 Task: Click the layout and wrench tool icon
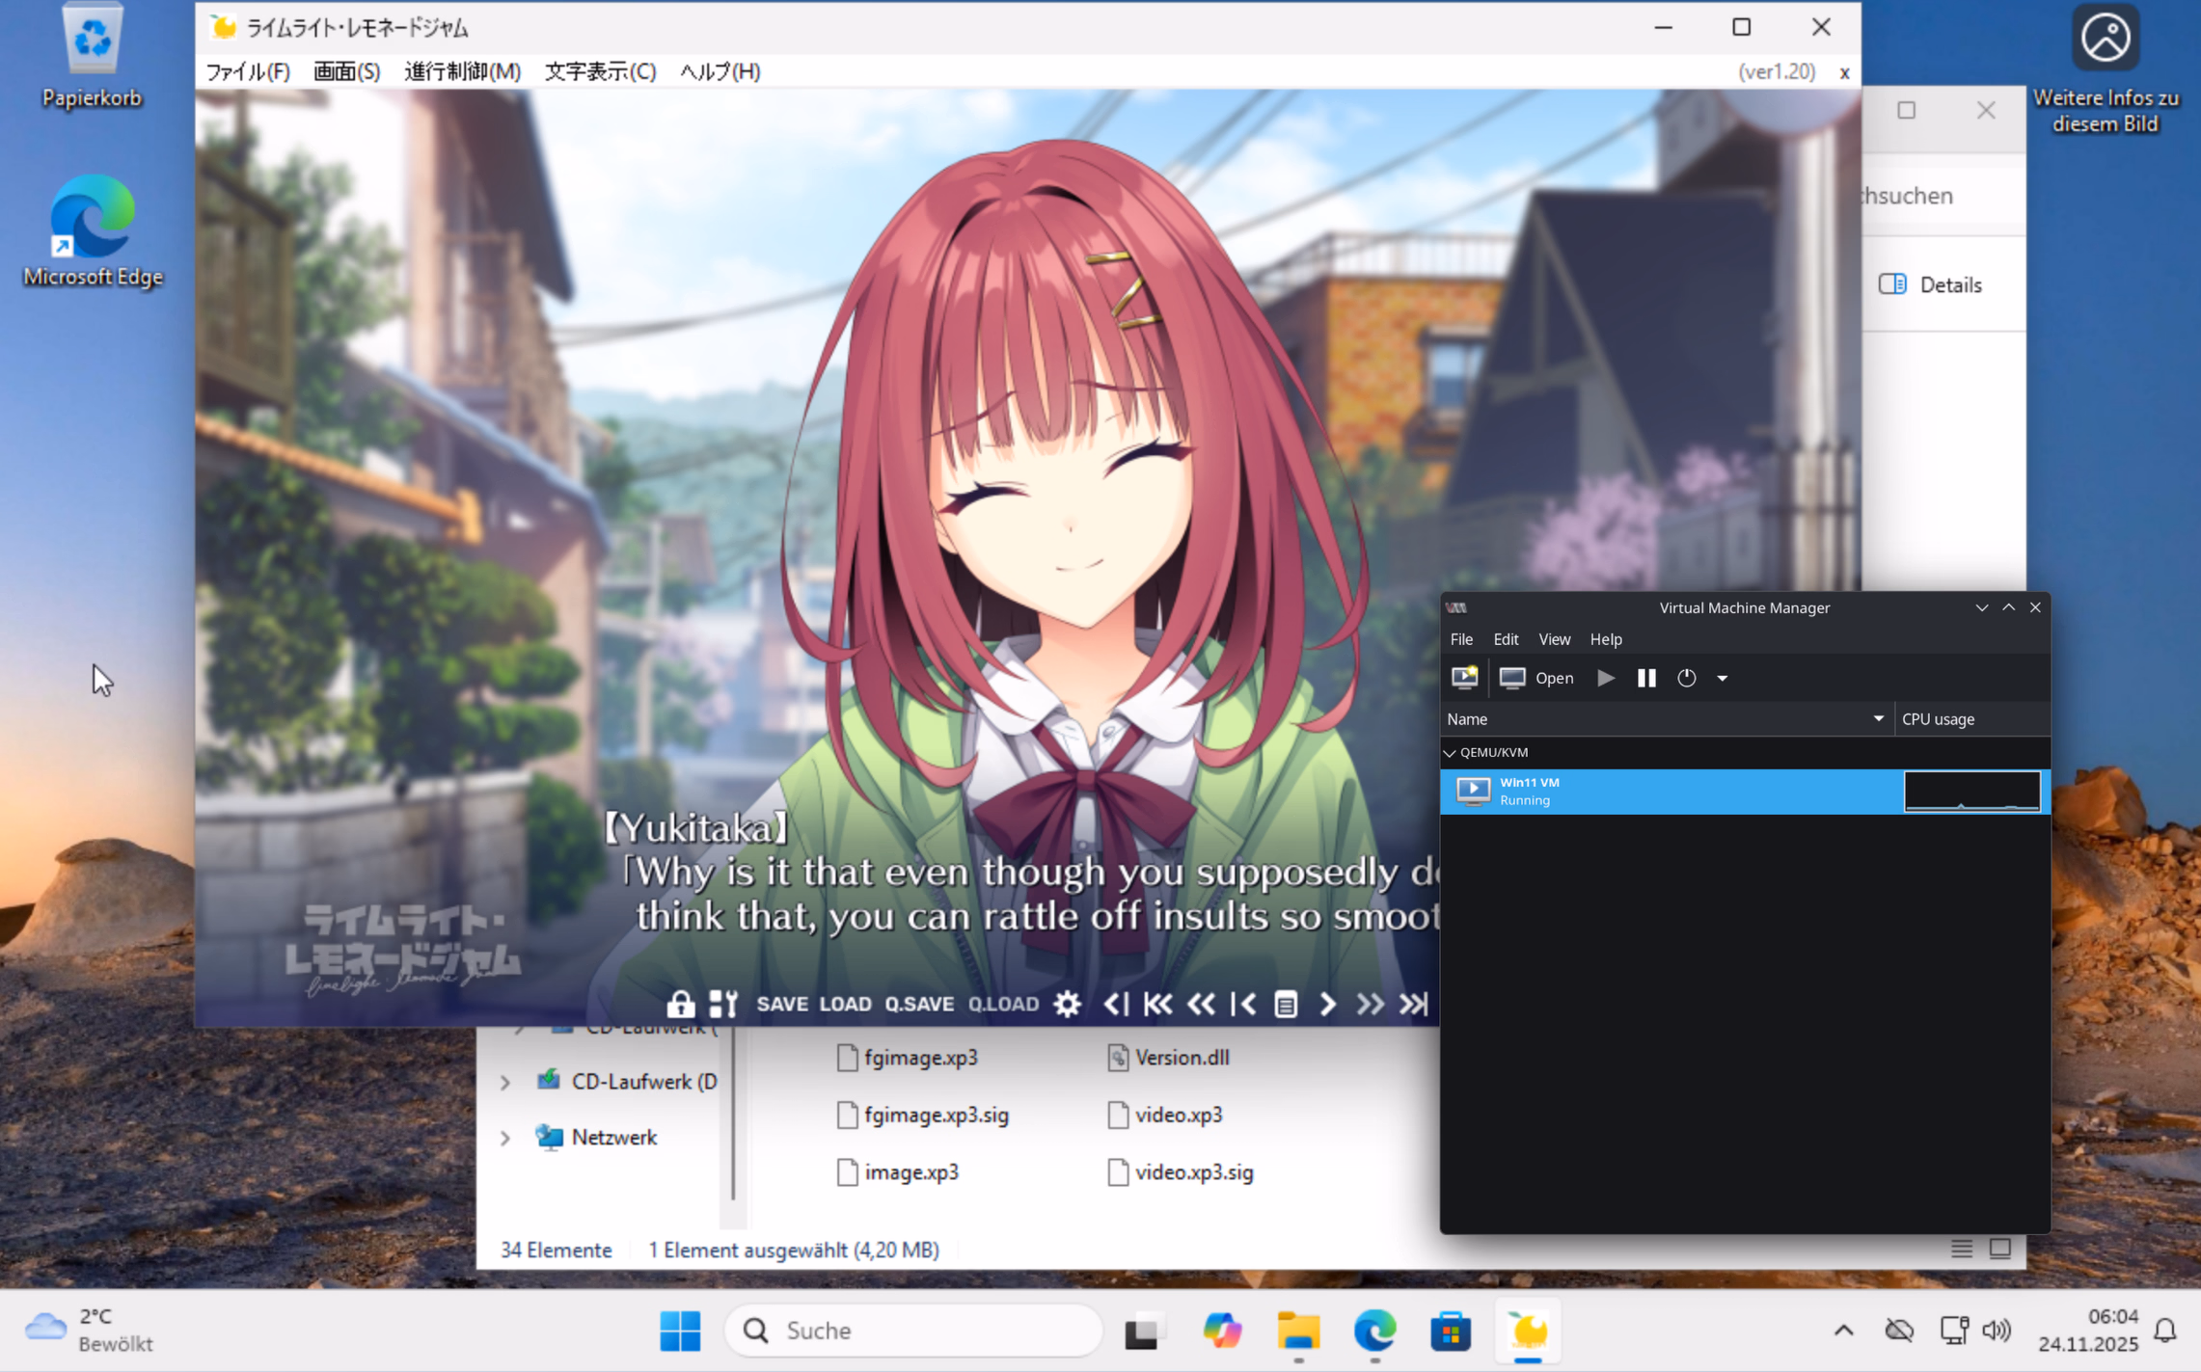pos(723,1004)
